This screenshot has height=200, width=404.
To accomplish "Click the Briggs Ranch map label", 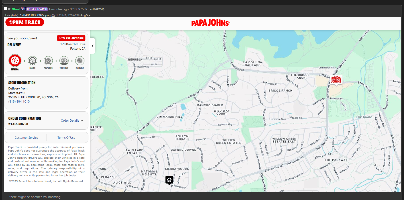I will coord(281,91).
